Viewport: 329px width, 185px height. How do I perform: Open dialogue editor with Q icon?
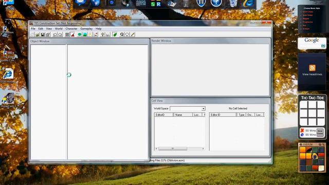coord(122,34)
